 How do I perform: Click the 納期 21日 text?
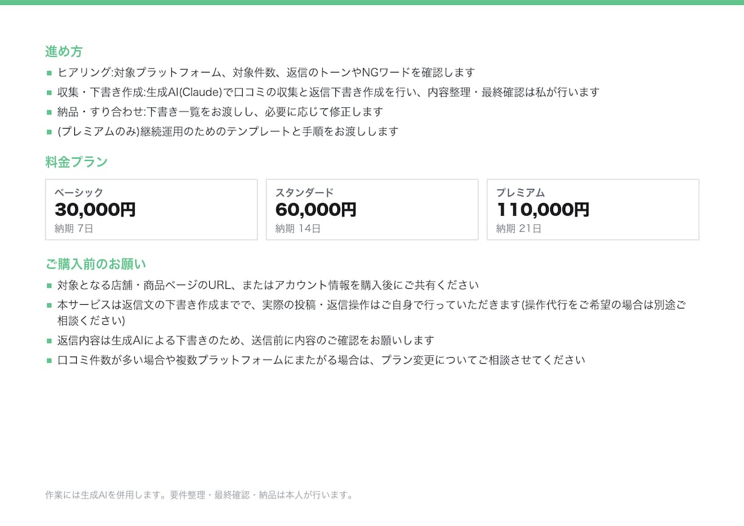(518, 229)
